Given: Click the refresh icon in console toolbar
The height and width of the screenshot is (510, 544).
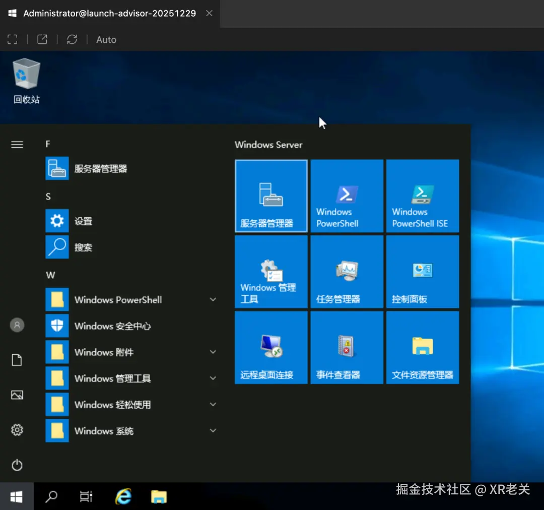Looking at the screenshot, I should [x=72, y=39].
